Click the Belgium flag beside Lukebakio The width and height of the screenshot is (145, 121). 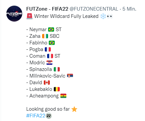(57, 89)
